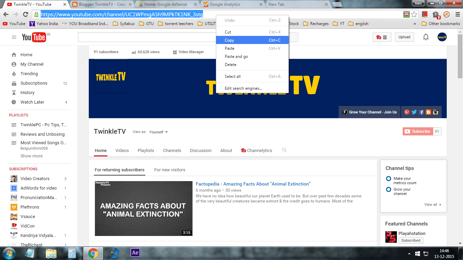Choose "Select all" in the context menu
This screenshot has width=463, height=260.
coord(252,77)
